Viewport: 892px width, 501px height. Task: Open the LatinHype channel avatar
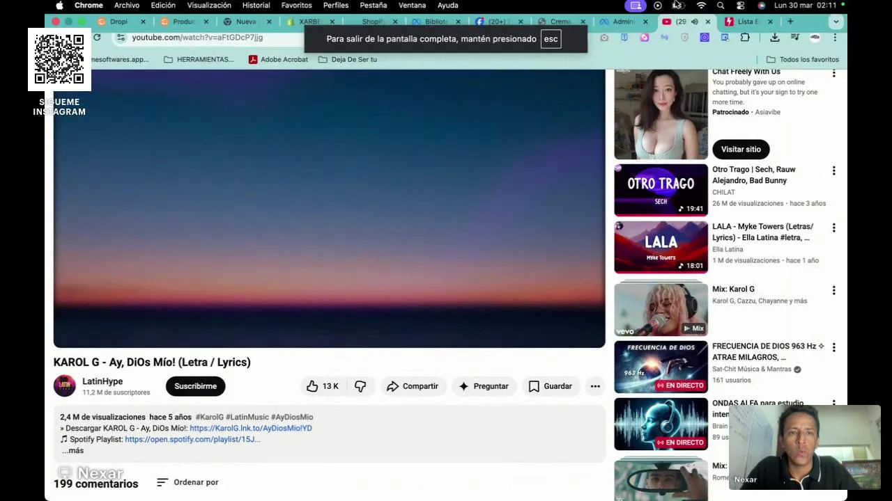point(65,385)
